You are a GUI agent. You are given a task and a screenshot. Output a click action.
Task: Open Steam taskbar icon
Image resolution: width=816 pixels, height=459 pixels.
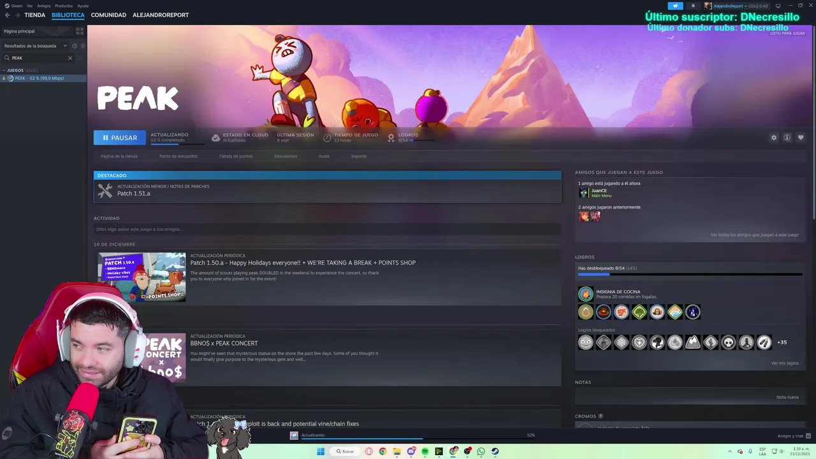[495, 451]
